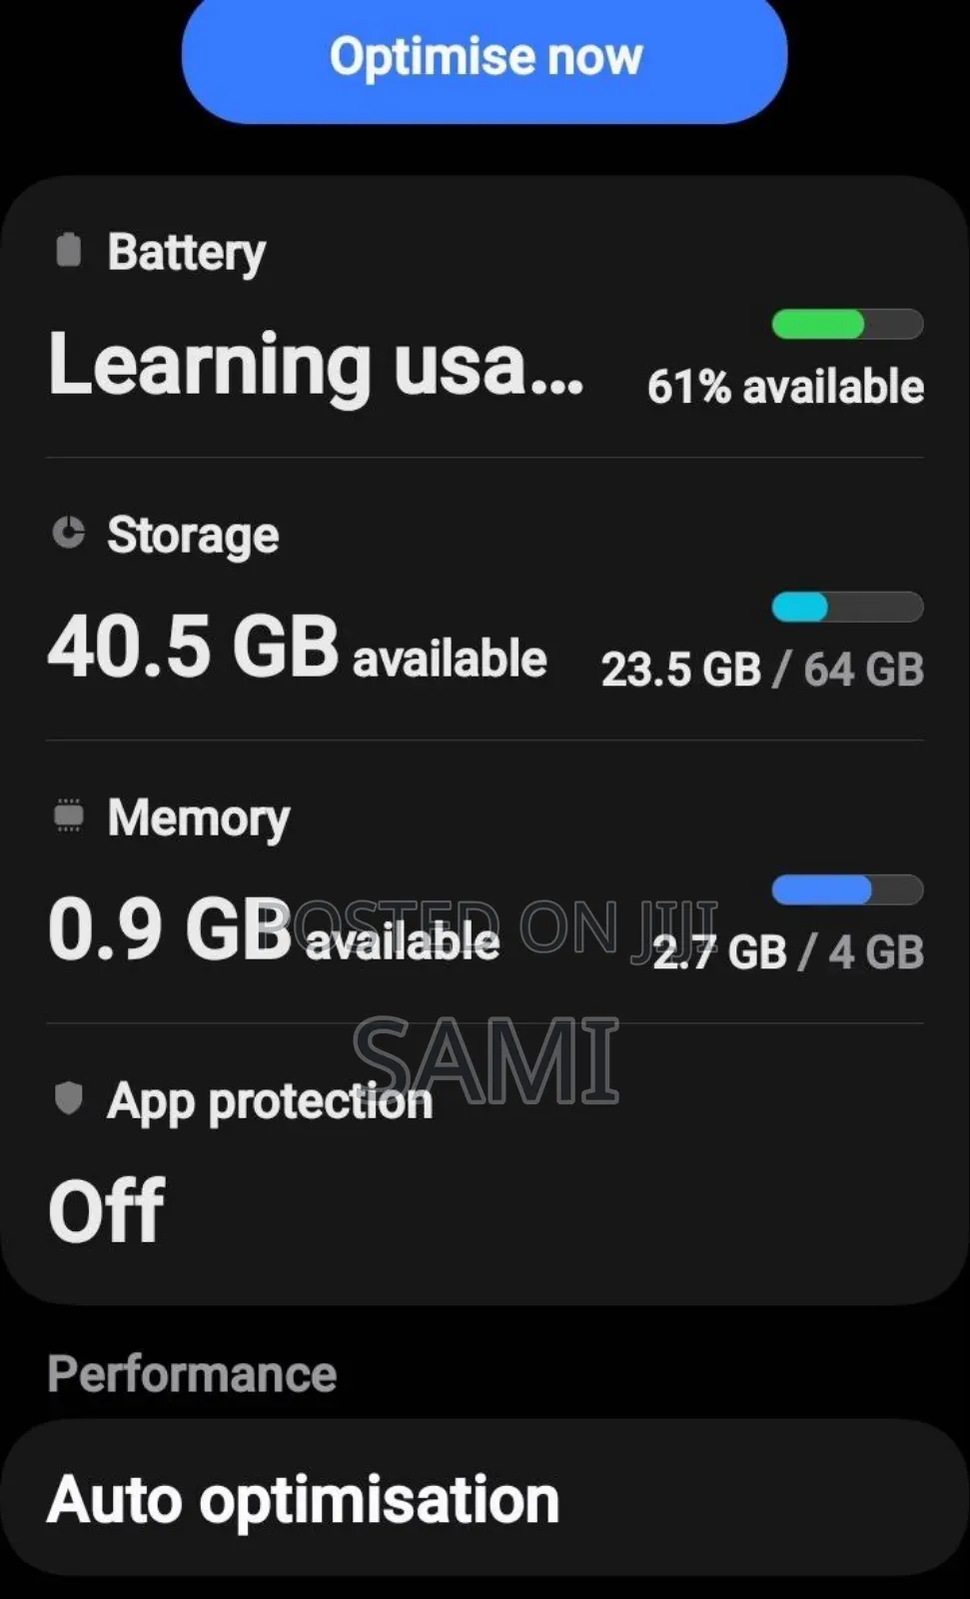This screenshot has height=1599, width=970.
Task: Tap the 23.5 GB / 64 GB text
Action: click(762, 670)
